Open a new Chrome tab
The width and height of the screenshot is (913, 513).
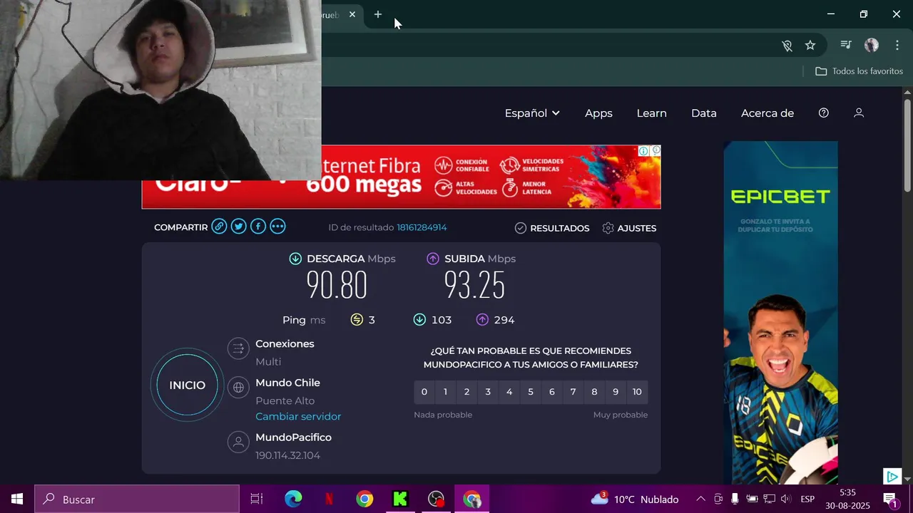coord(378,14)
